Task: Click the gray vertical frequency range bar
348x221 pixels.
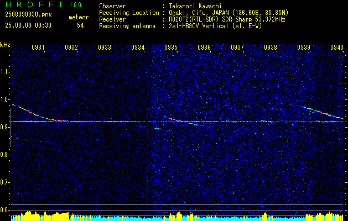Action: (11, 128)
